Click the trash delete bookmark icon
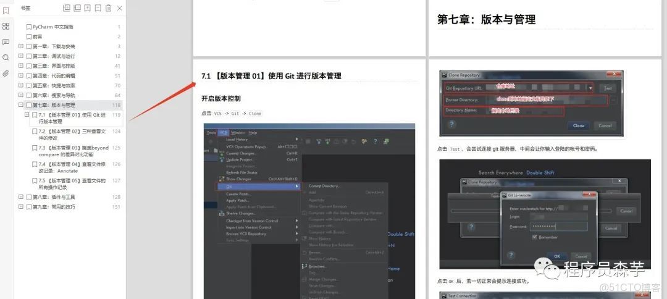667x299 pixels. click(x=109, y=7)
